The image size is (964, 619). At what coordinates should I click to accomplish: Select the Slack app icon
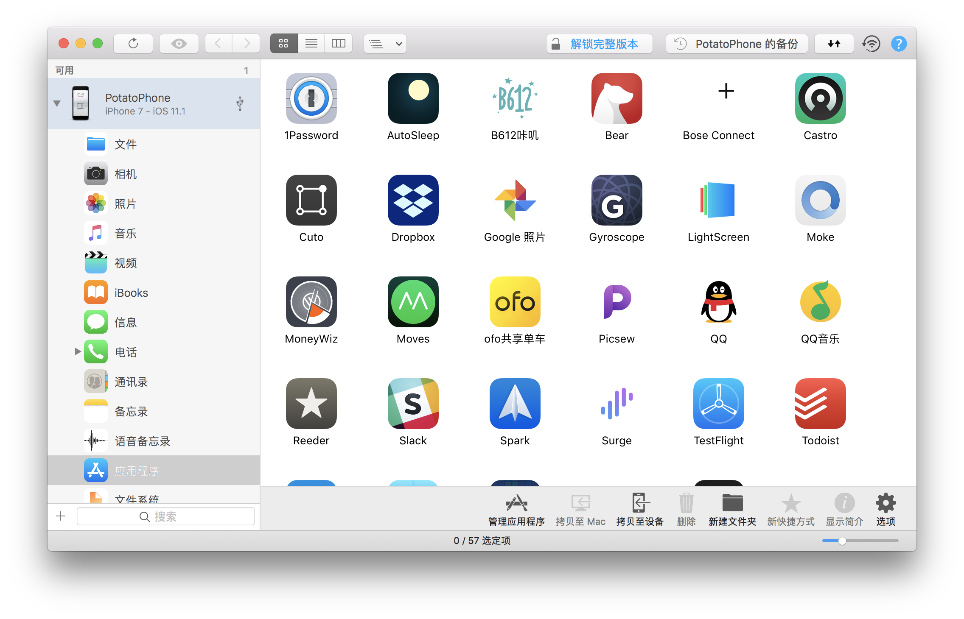coord(413,404)
